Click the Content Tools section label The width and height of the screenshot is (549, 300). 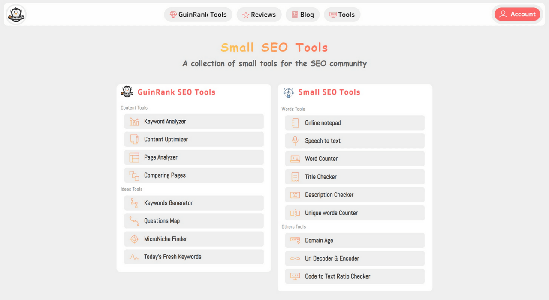[x=134, y=108]
